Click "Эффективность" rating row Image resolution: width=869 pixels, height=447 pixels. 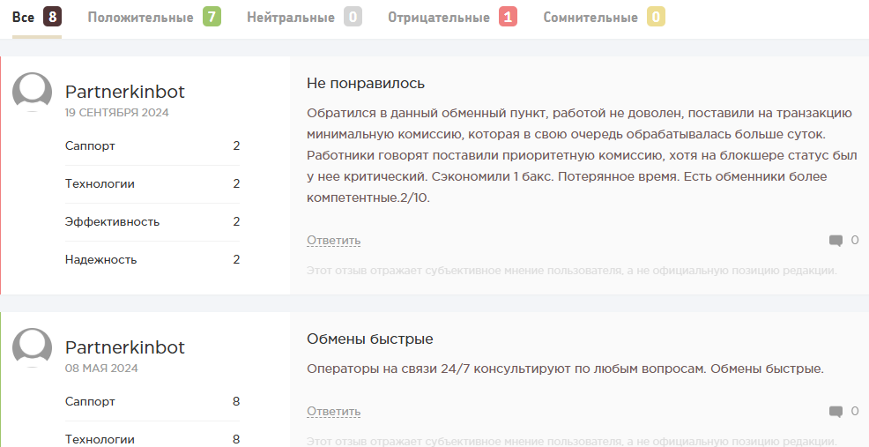click(152, 222)
